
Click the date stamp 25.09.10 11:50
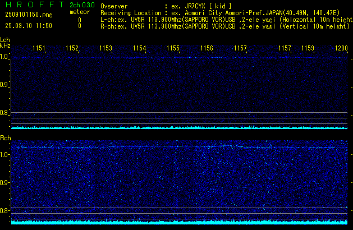[29, 26]
